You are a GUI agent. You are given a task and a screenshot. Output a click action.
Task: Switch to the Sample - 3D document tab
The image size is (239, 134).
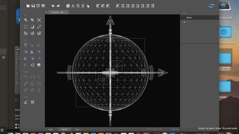59,12
